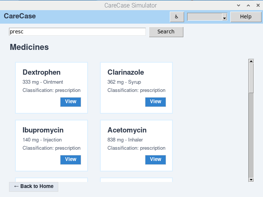Minimize window using title bar chevron-down icon

coord(238,5)
